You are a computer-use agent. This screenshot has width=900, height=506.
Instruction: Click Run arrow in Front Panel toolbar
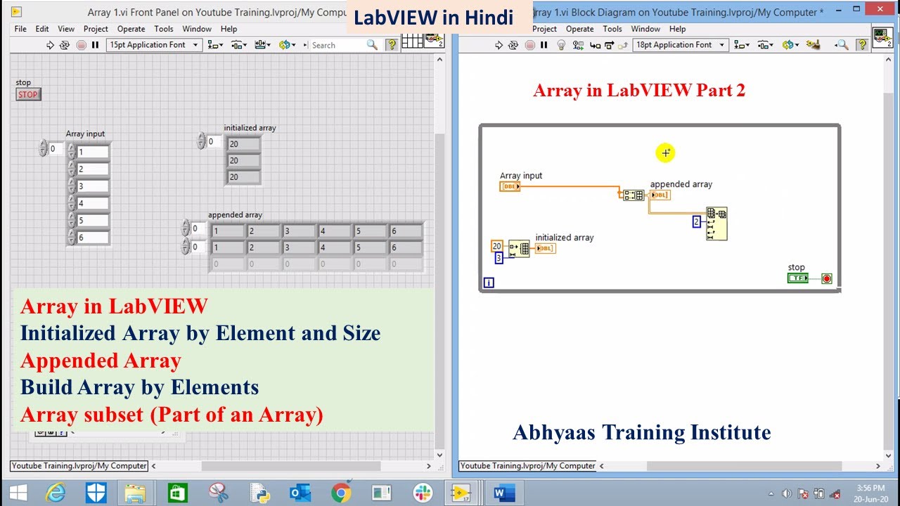click(51, 45)
